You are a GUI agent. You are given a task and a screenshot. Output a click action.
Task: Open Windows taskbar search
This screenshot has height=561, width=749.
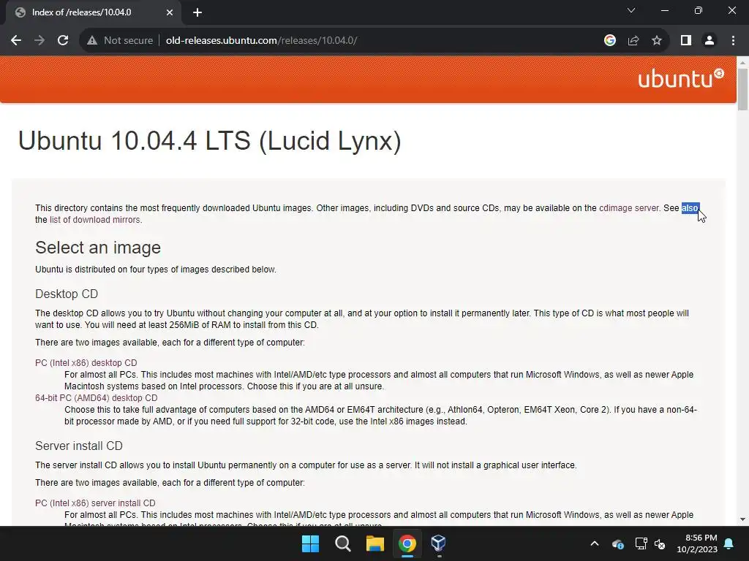[342, 543]
